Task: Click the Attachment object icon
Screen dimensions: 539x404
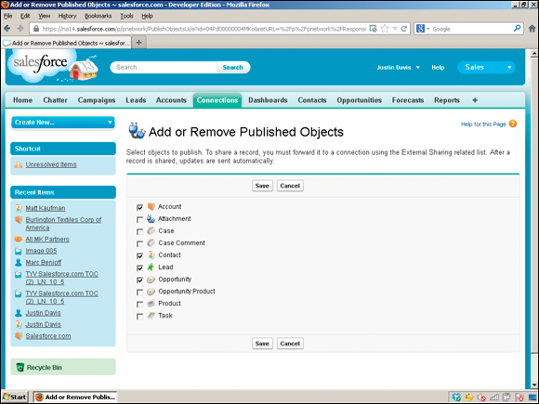Action: pyautogui.click(x=151, y=219)
